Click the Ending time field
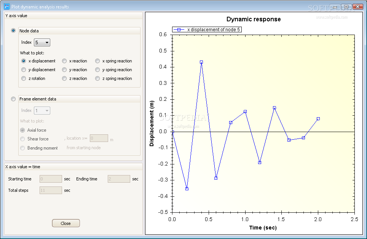Screen dimensions: 367x239 pos(119,179)
